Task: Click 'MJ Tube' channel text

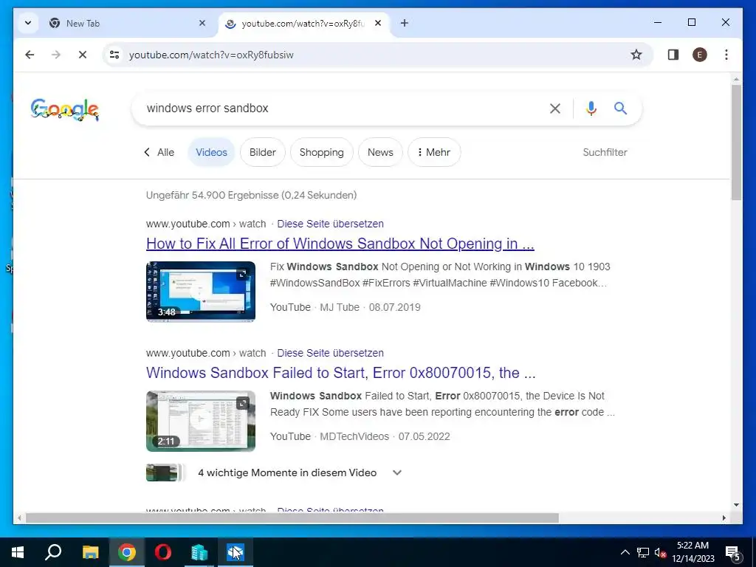Action: 340,307
